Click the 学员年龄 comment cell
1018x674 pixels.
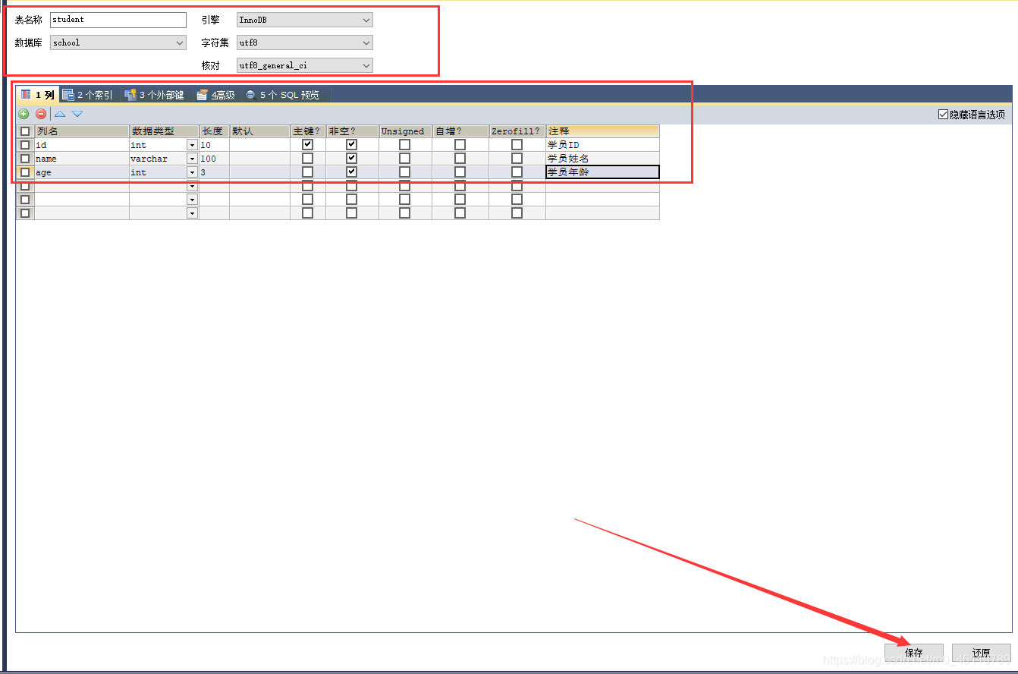602,172
